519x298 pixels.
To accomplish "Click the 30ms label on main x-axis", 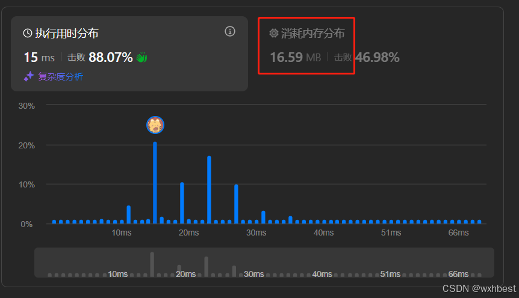I will pyautogui.click(x=256, y=233).
